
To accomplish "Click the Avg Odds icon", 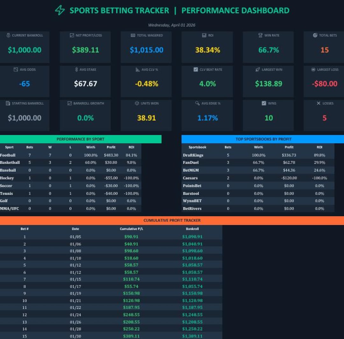I will (16, 70).
